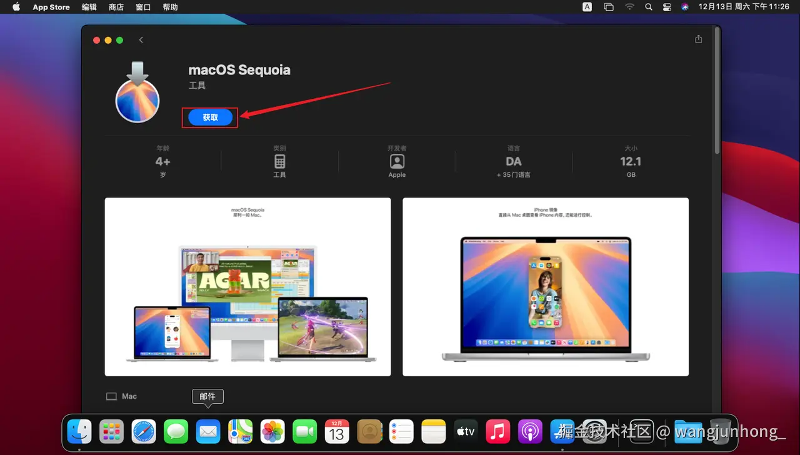
Task: Open Calendar from the Dock
Action: (337, 431)
